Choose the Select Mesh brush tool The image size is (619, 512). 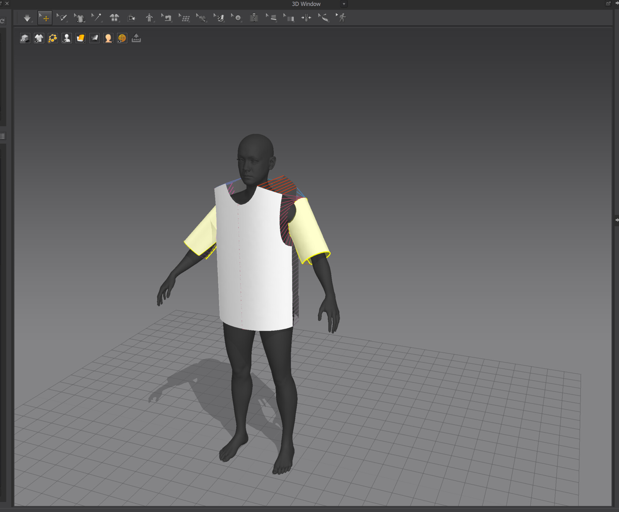coord(62,18)
